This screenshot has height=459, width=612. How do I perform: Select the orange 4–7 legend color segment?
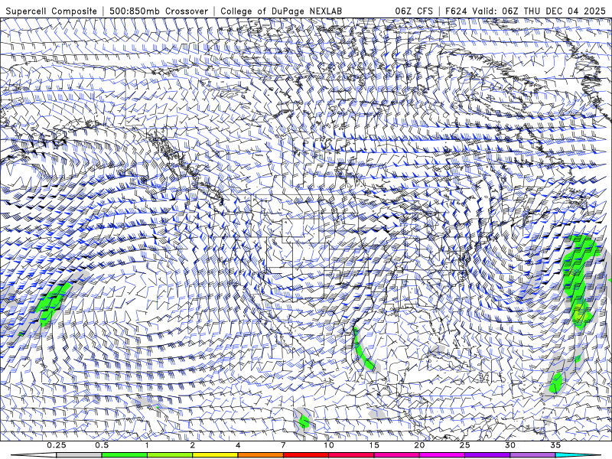point(260,455)
